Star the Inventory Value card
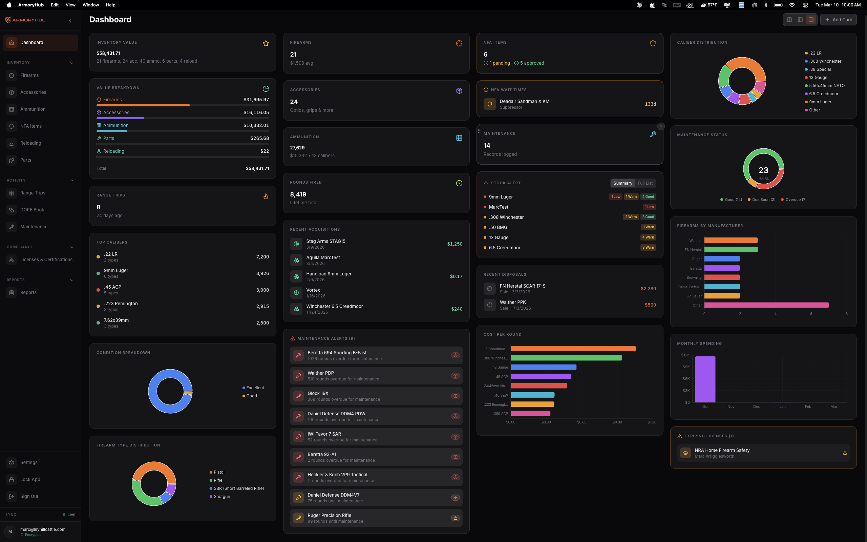867x542 pixels. 266,43
